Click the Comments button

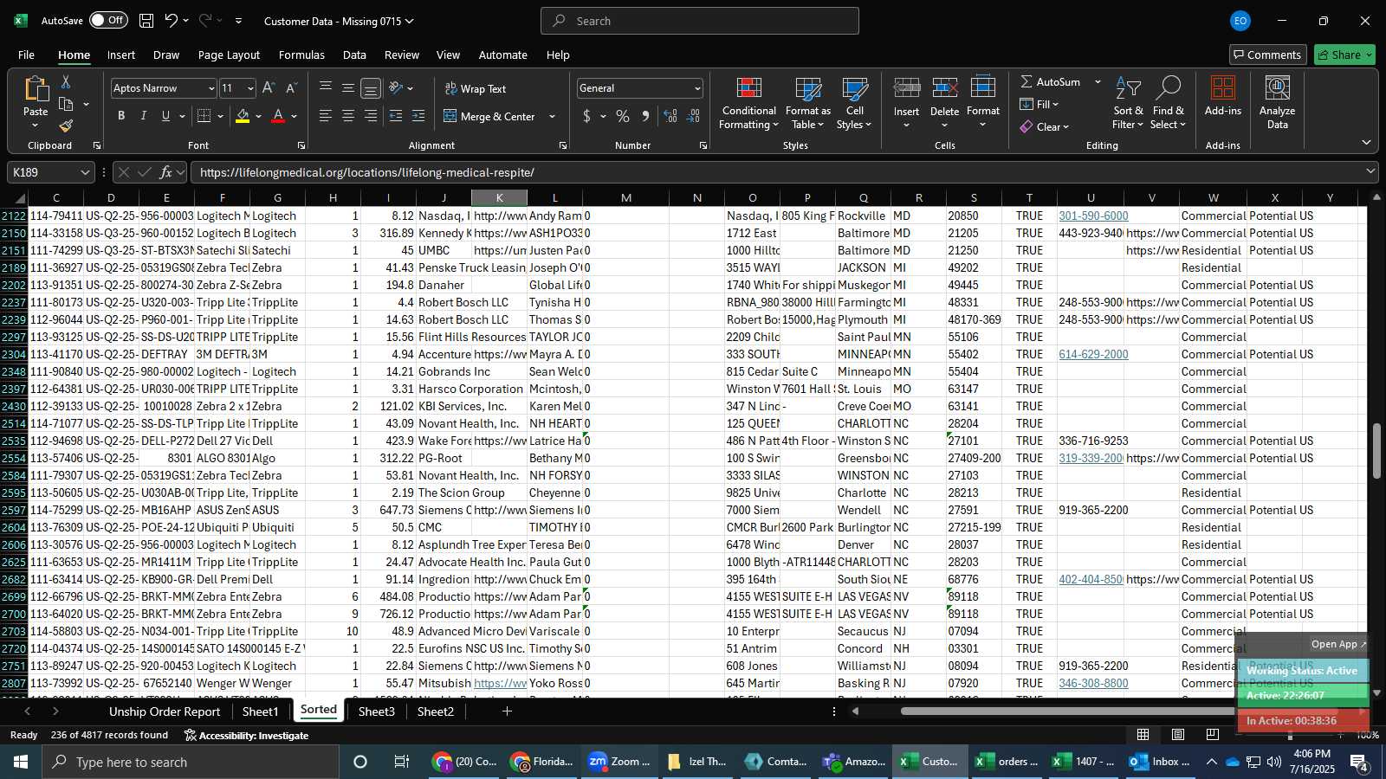click(x=1266, y=55)
